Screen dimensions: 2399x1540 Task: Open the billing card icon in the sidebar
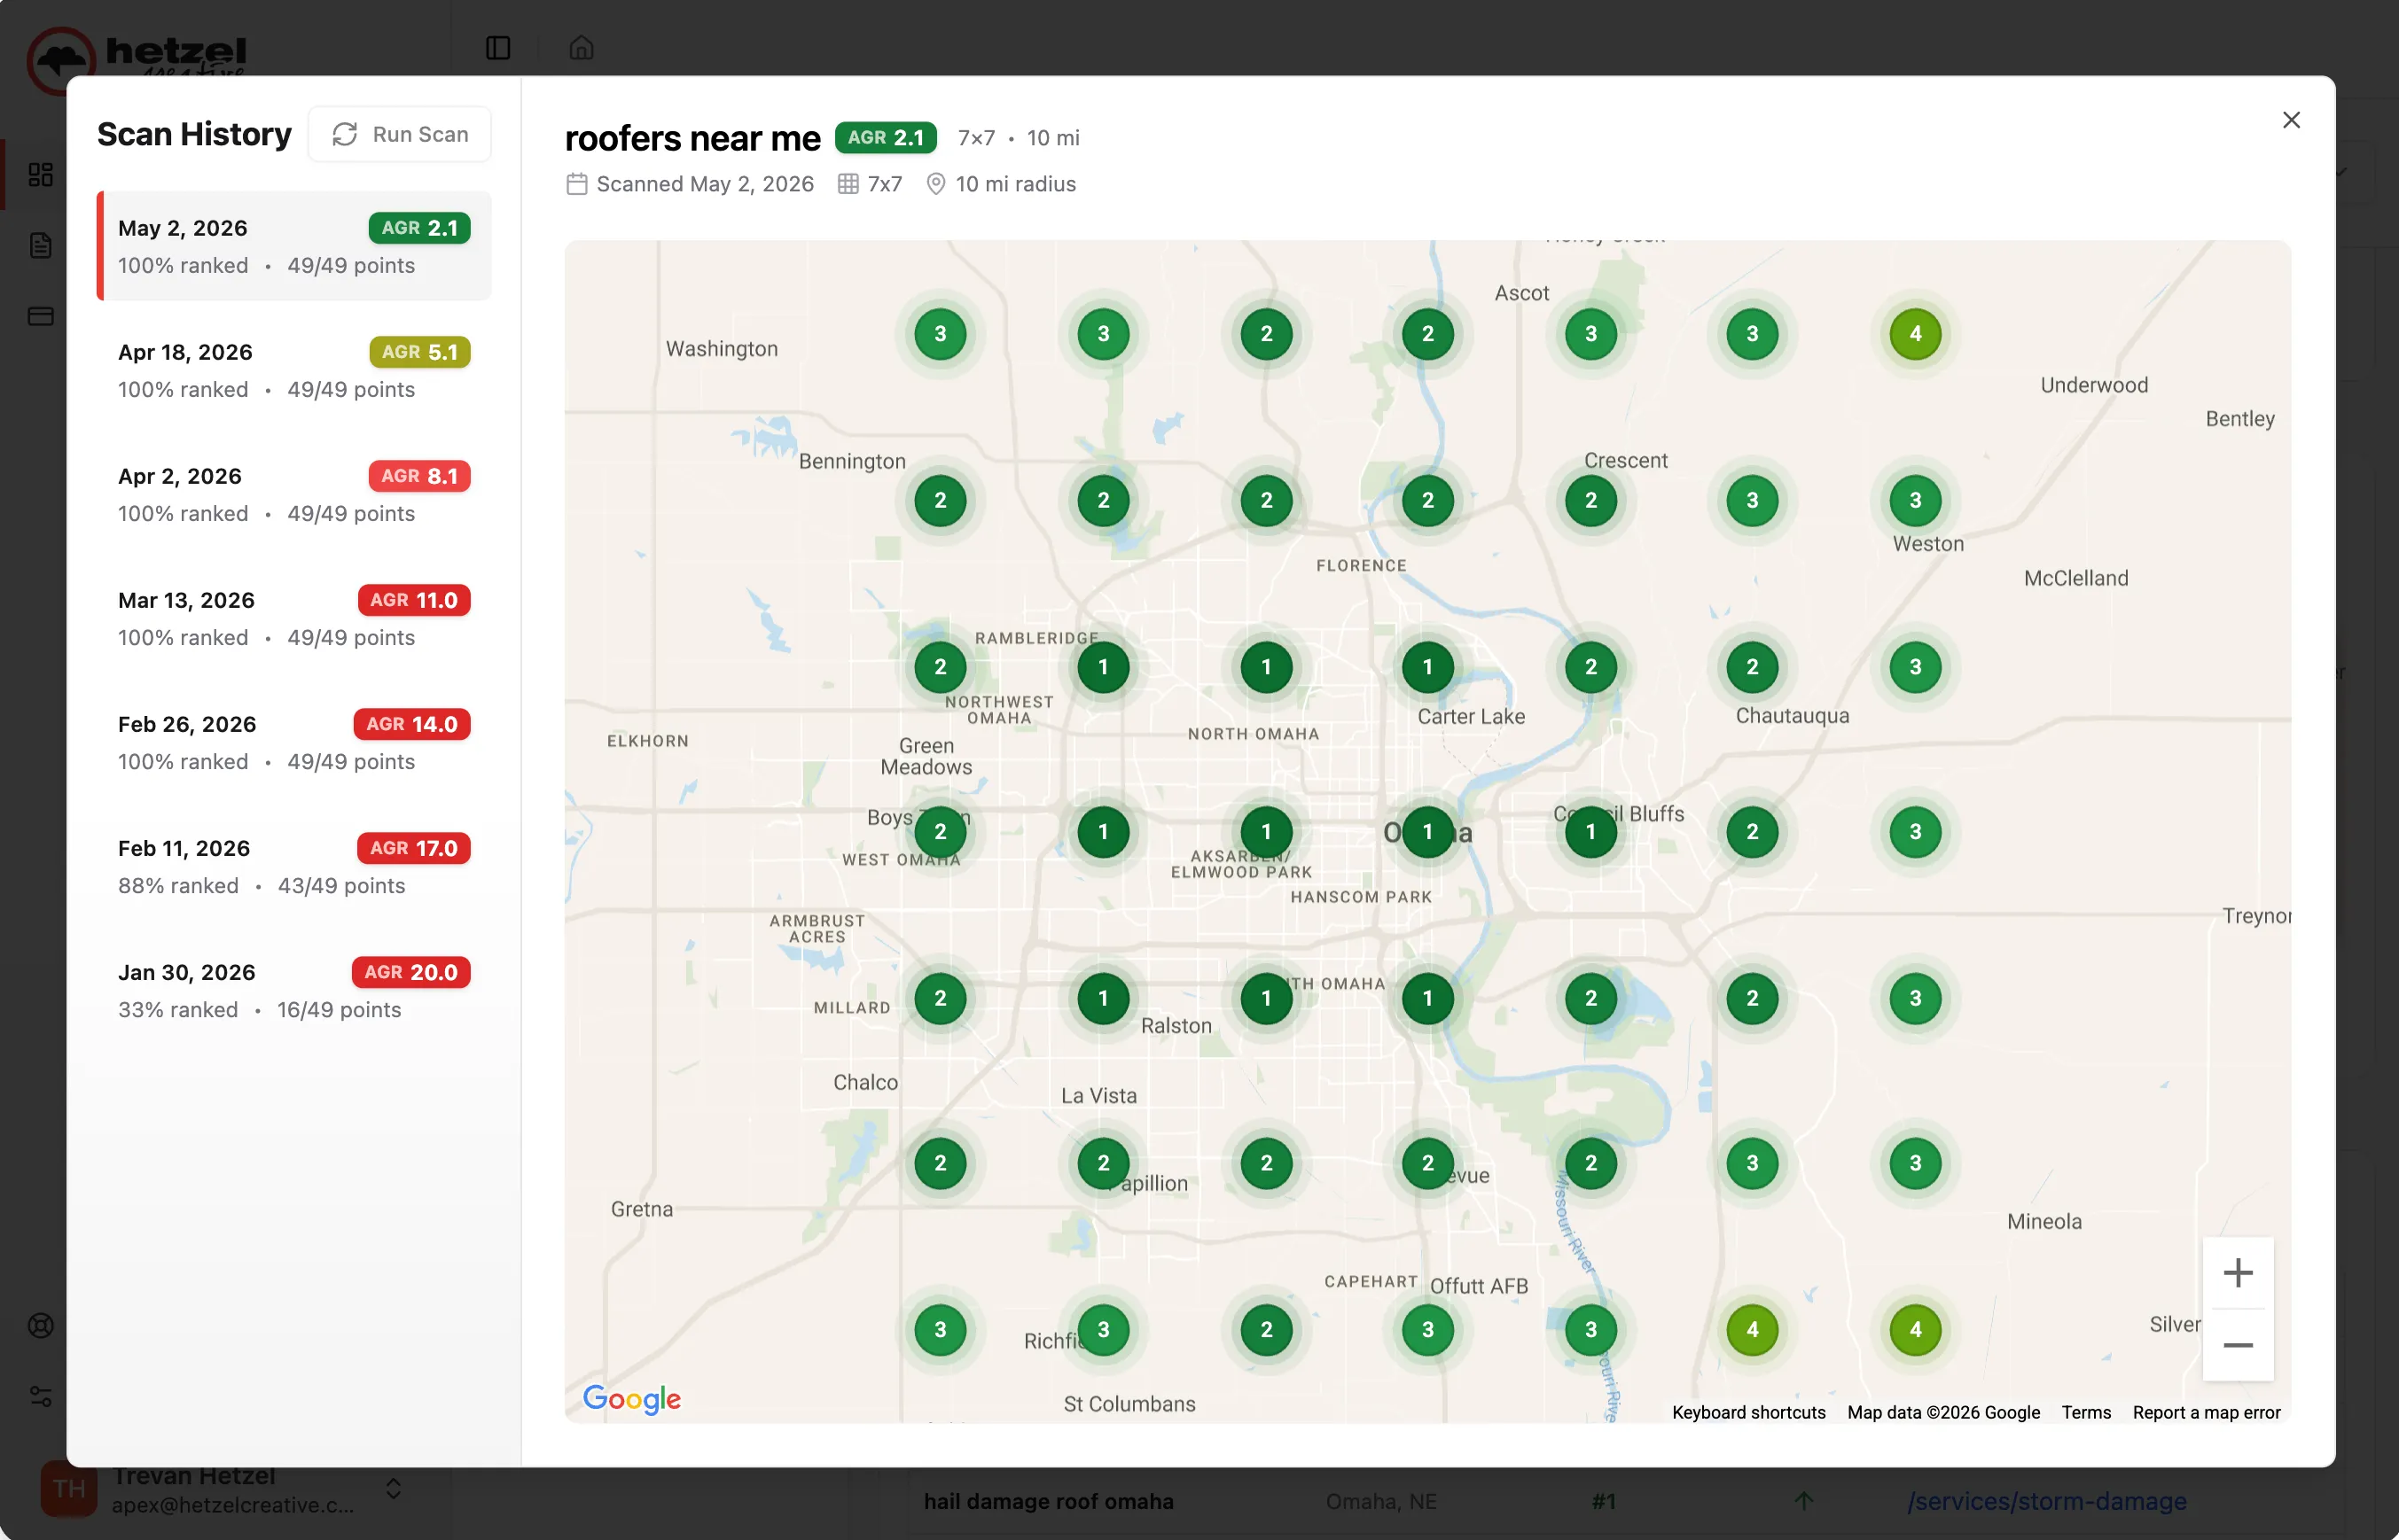[x=41, y=317]
